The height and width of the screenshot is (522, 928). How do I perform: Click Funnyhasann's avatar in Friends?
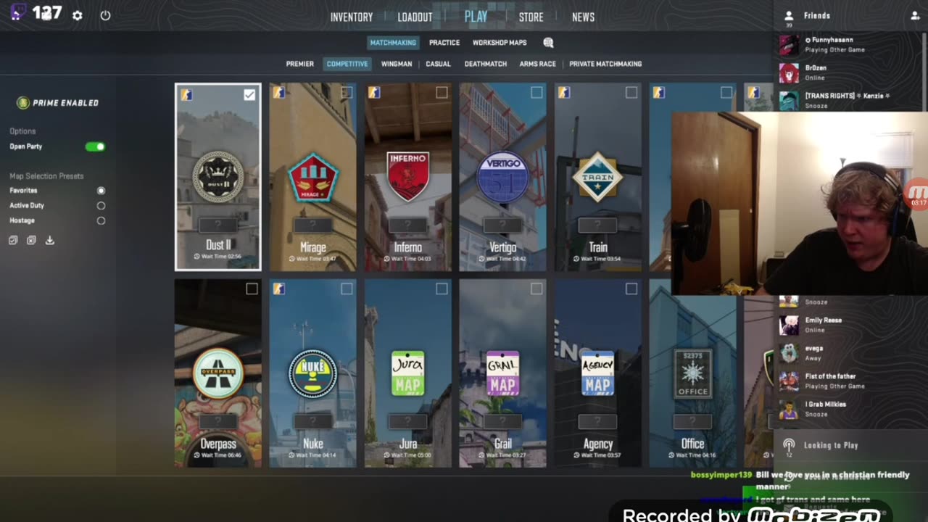(x=789, y=45)
